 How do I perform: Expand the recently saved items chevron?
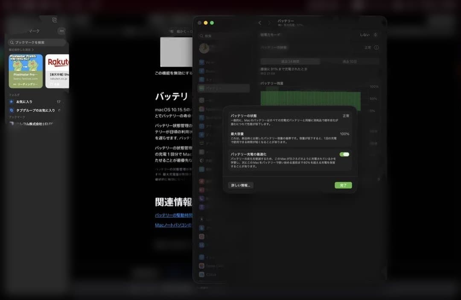pyautogui.click(x=32, y=50)
